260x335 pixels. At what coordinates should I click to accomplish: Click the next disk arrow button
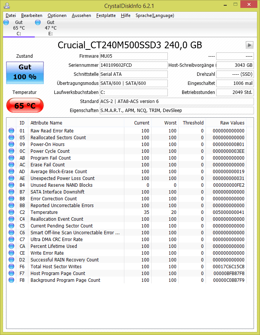coord(249,45)
